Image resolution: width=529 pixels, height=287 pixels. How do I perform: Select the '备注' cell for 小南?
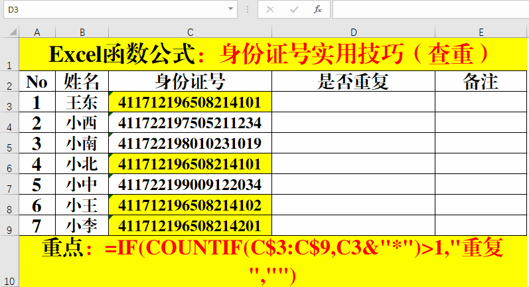click(481, 143)
